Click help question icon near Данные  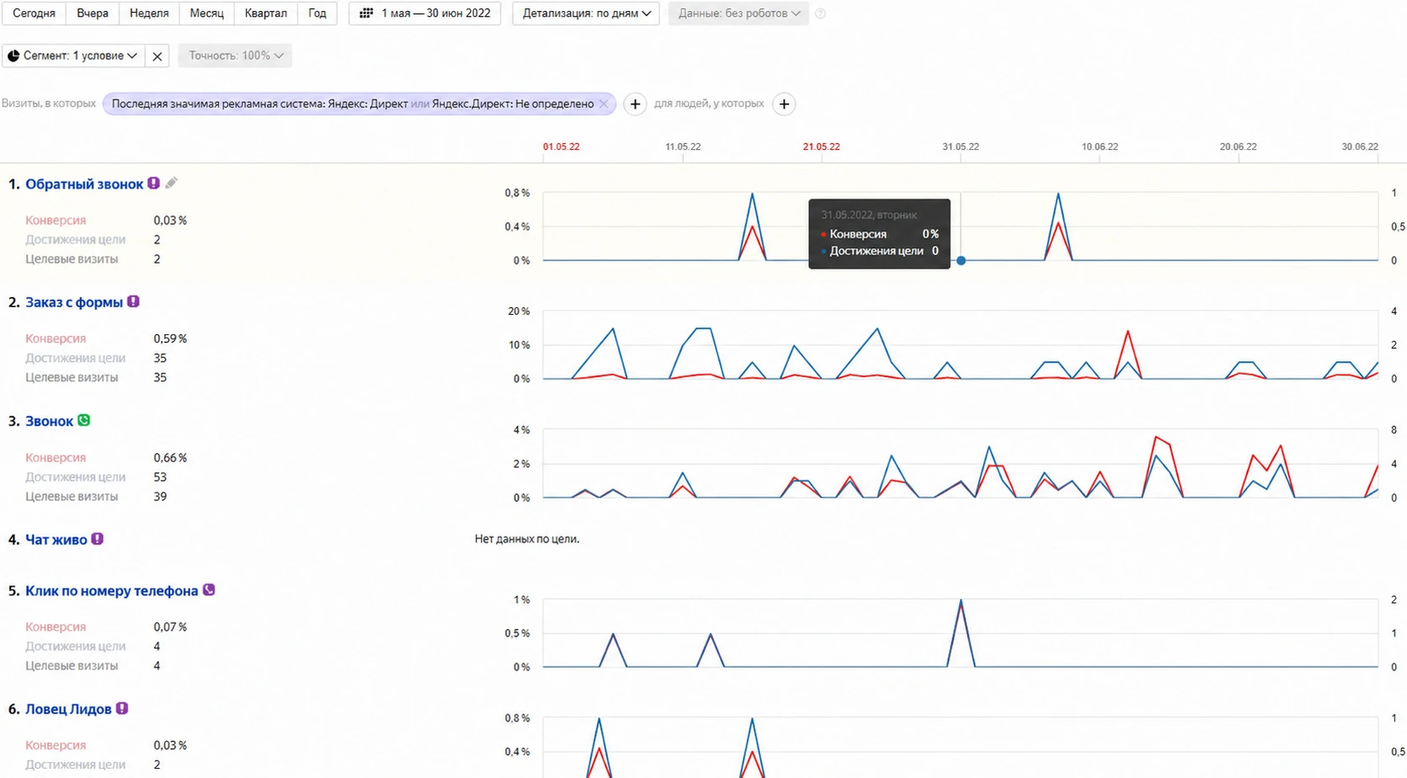[x=821, y=13]
